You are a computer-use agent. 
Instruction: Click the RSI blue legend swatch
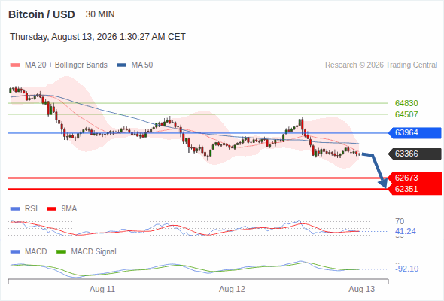(x=15, y=209)
